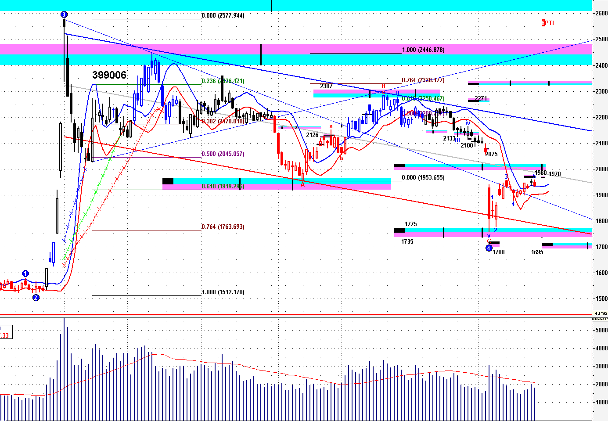608x421 pixels.
Task: Click the volume indicator value box
Action: [x=6, y=332]
